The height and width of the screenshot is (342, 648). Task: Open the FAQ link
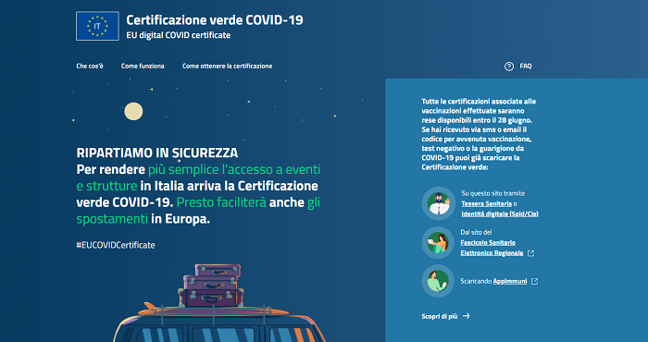[x=526, y=66]
